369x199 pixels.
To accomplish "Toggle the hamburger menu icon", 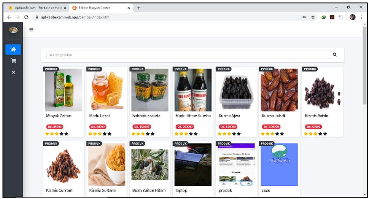I will pos(31,30).
